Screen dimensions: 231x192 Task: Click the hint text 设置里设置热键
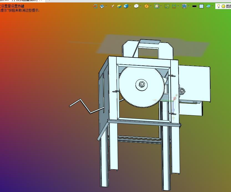point(12,6)
